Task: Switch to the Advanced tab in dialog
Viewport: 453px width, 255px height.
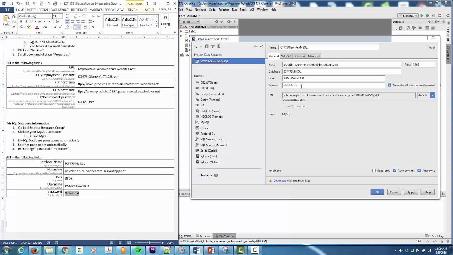Action: (314, 56)
